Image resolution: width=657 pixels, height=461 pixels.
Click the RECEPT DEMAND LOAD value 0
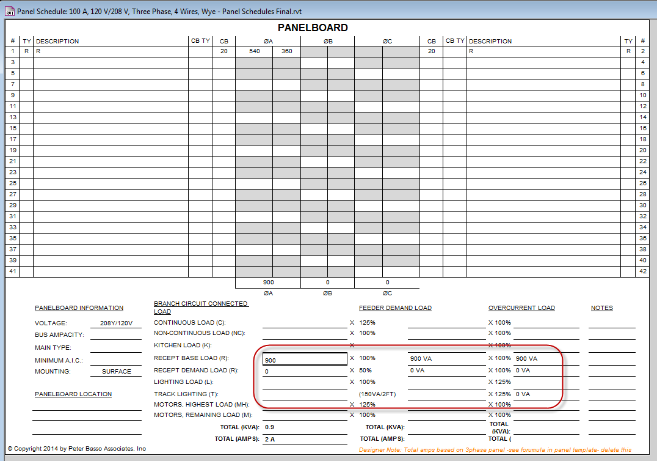click(305, 371)
